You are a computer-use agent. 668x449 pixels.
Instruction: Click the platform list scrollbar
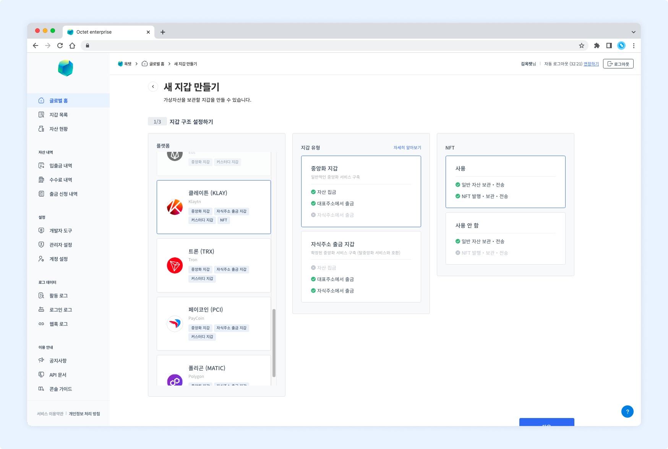click(x=274, y=343)
